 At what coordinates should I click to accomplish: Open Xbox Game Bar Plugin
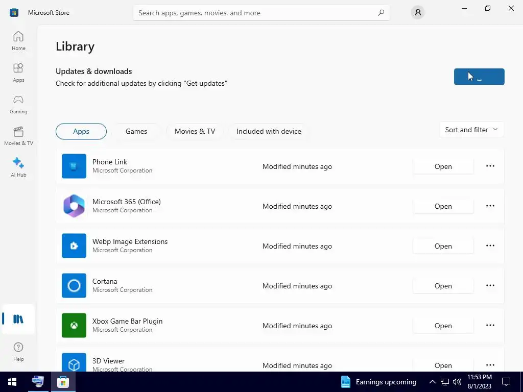click(443, 326)
